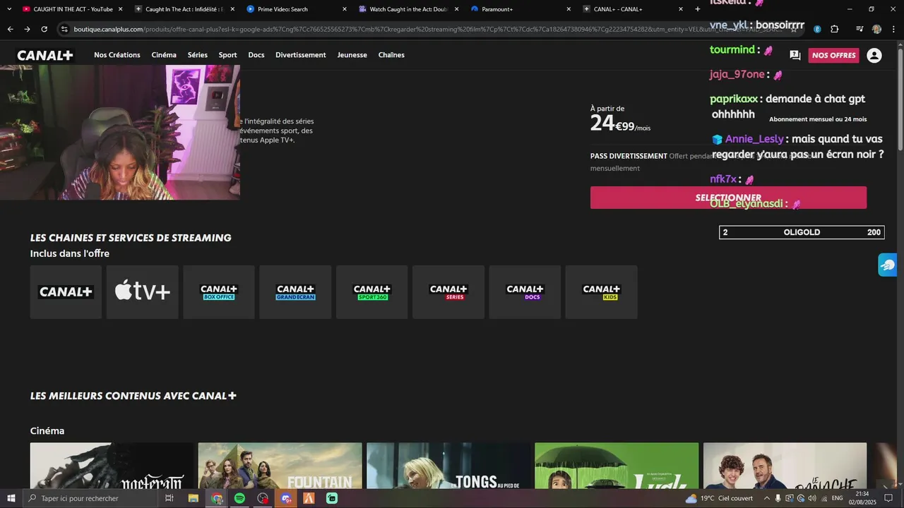Close the Paramount+ tab
This screenshot has height=508, width=904.
coord(569,9)
